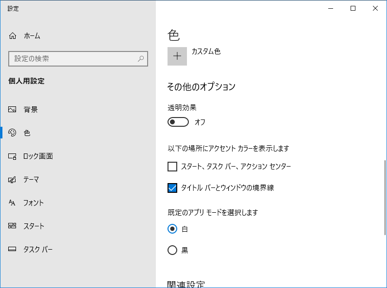Select the 黒 app mode radio button
This screenshot has width=387, height=288.
point(172,250)
